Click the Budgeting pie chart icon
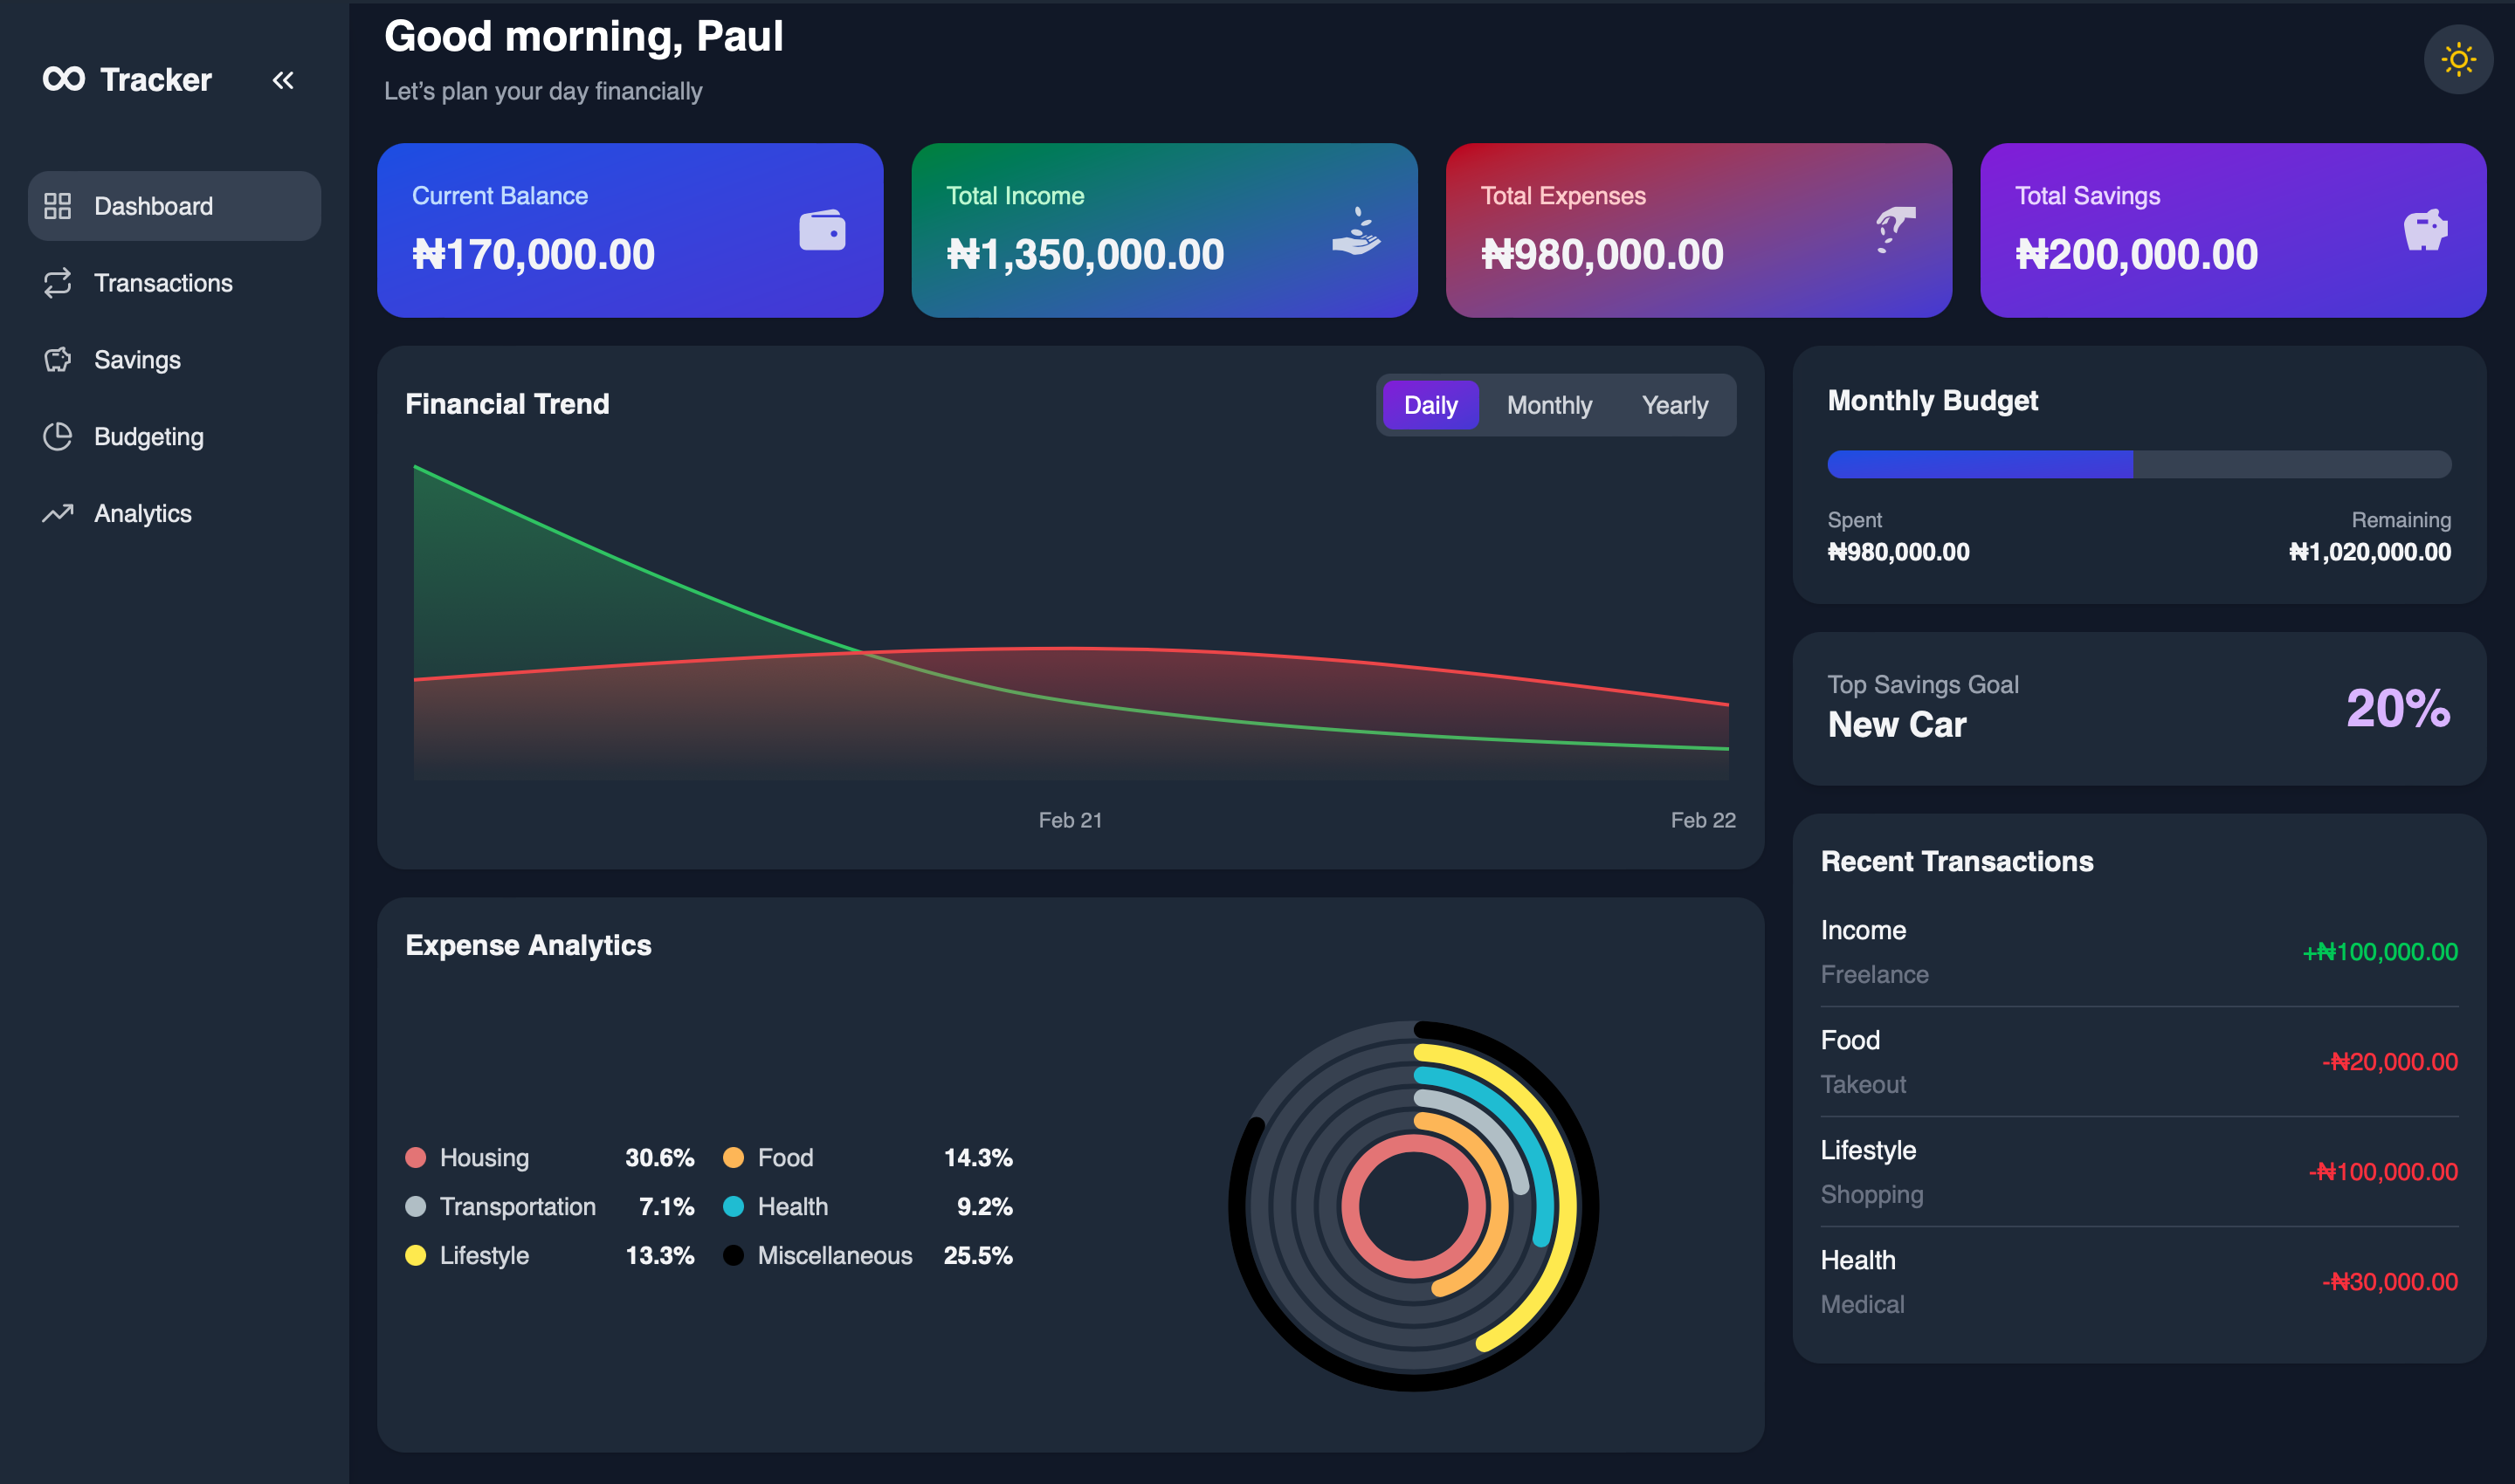2515x1484 pixels. point(57,437)
